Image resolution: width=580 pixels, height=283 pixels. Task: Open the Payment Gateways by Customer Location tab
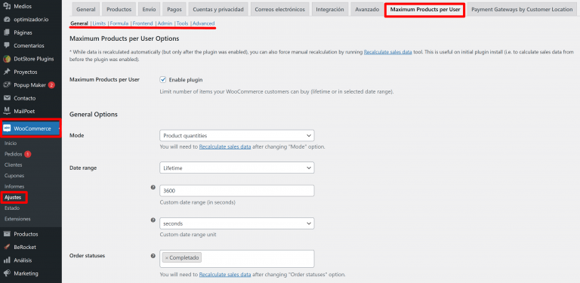[x=522, y=10]
